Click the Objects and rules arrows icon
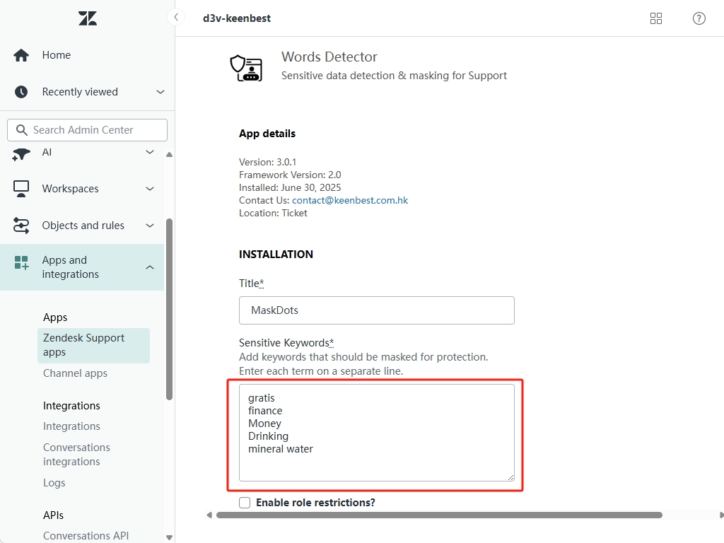The height and width of the screenshot is (543, 724). coord(21,226)
